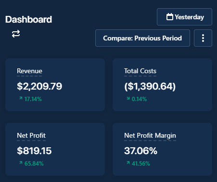Select the $2,209.79 revenue value

click(39, 86)
